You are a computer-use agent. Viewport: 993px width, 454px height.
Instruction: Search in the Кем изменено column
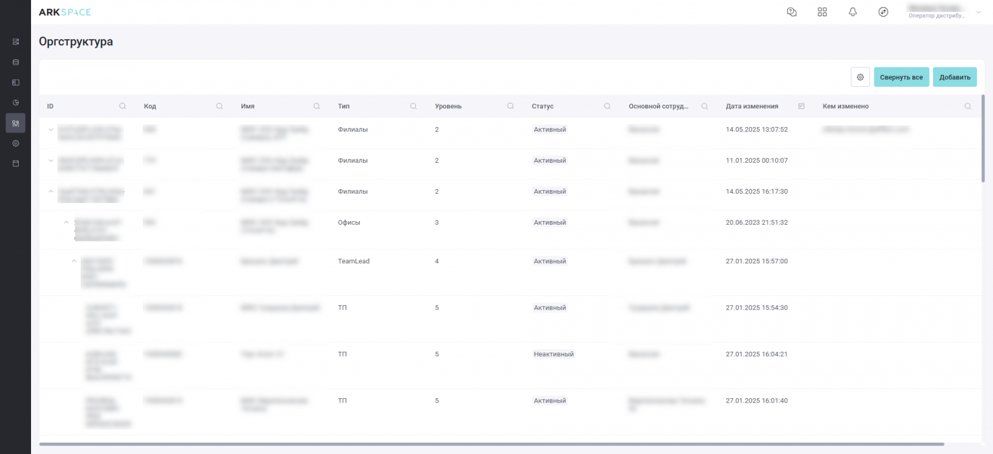click(x=968, y=106)
